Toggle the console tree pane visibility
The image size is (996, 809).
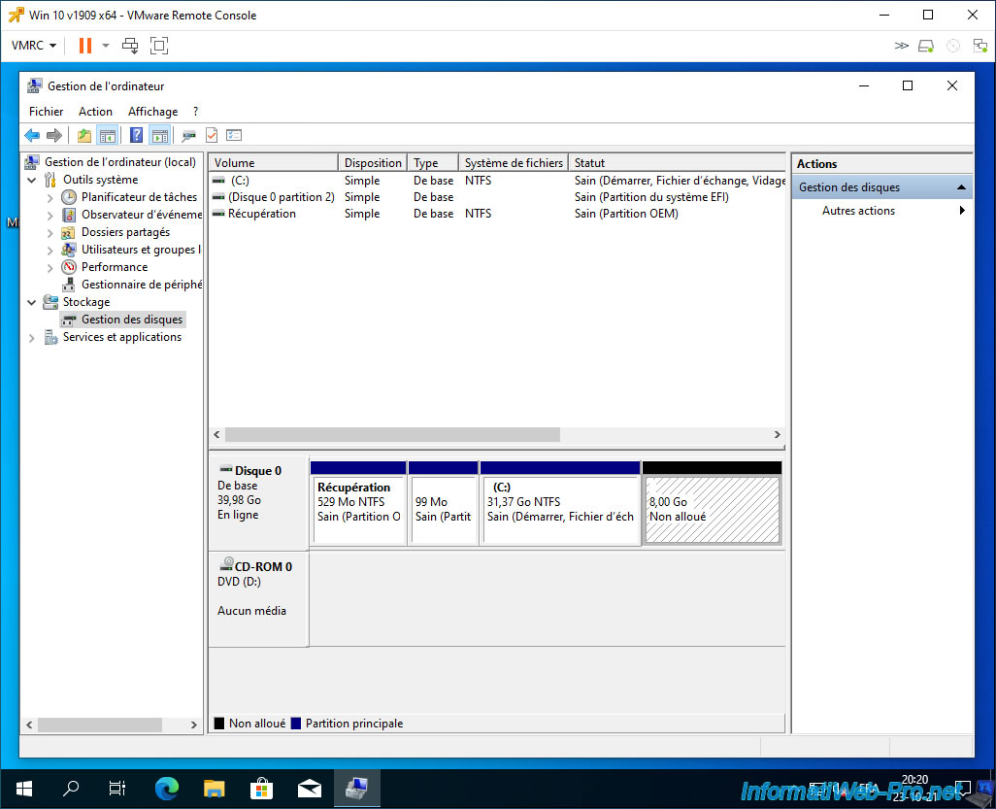[x=108, y=136]
